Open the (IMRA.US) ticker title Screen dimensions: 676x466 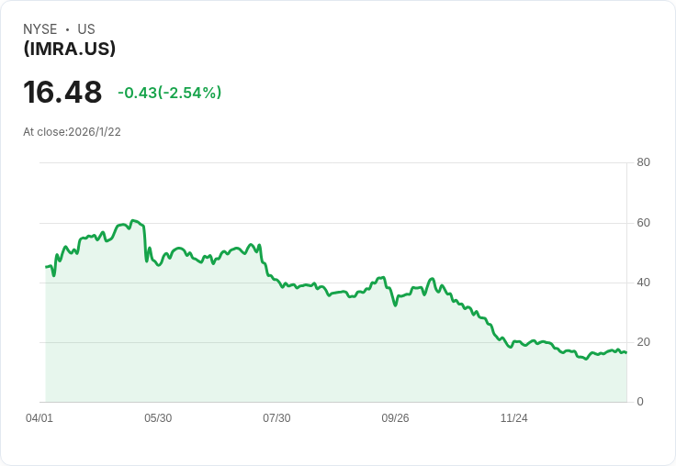70,49
